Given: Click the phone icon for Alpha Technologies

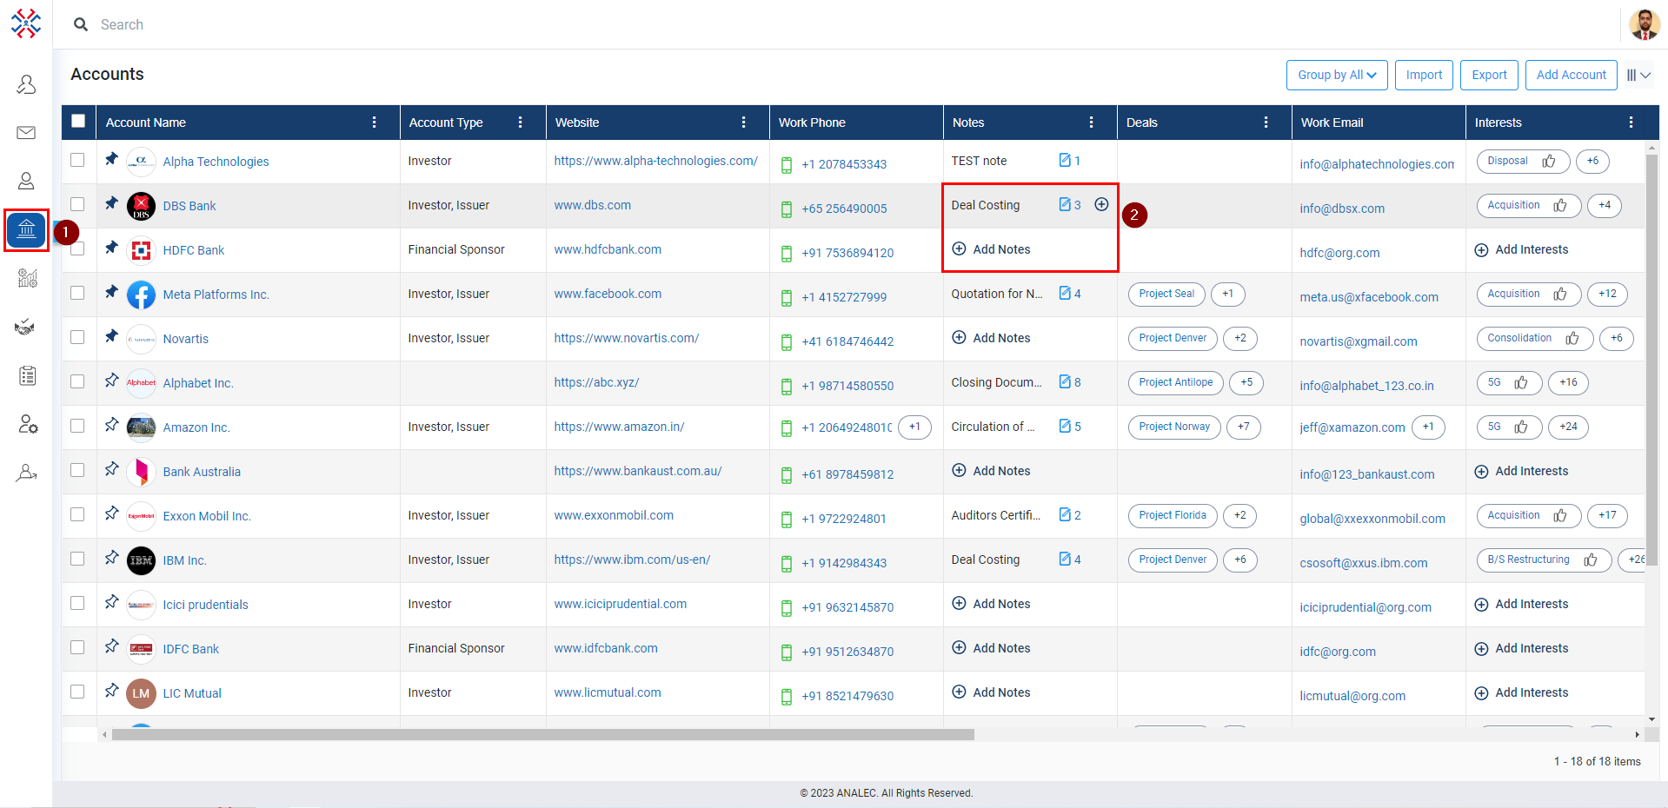Looking at the screenshot, I should 787,165.
